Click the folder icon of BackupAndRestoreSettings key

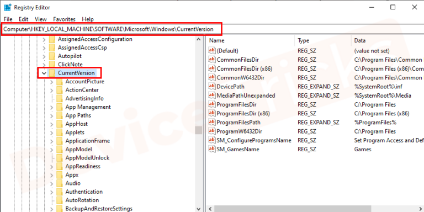[60, 209]
